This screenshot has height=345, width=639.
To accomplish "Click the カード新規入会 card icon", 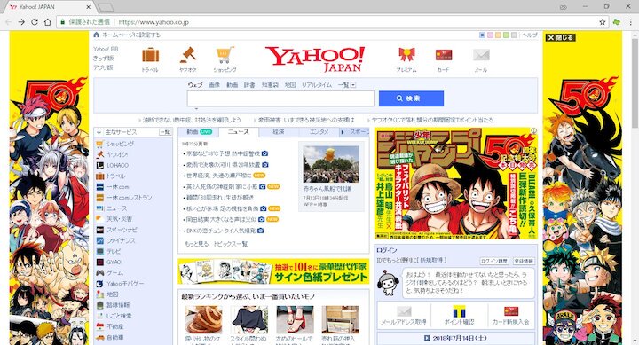I will (511, 311).
